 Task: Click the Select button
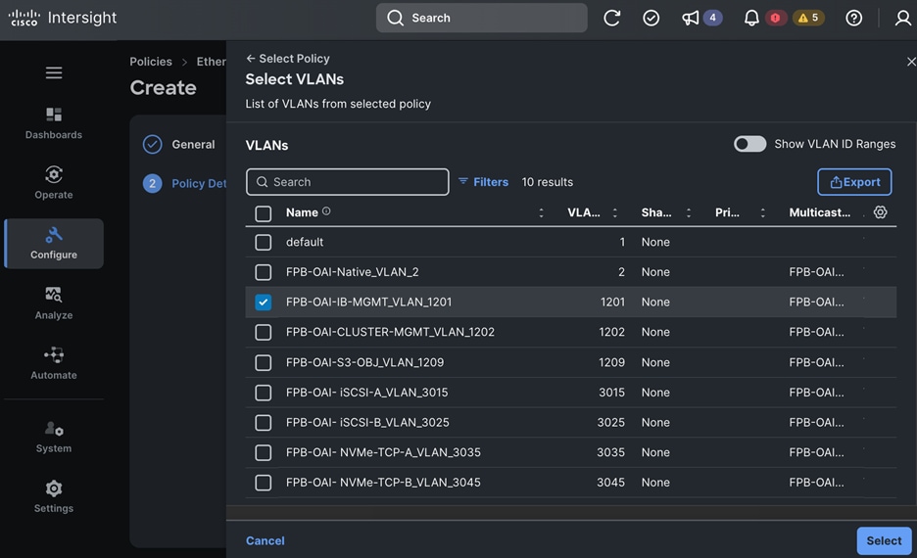(x=884, y=540)
